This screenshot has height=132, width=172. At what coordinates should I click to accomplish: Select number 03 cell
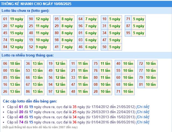[81, 40]
